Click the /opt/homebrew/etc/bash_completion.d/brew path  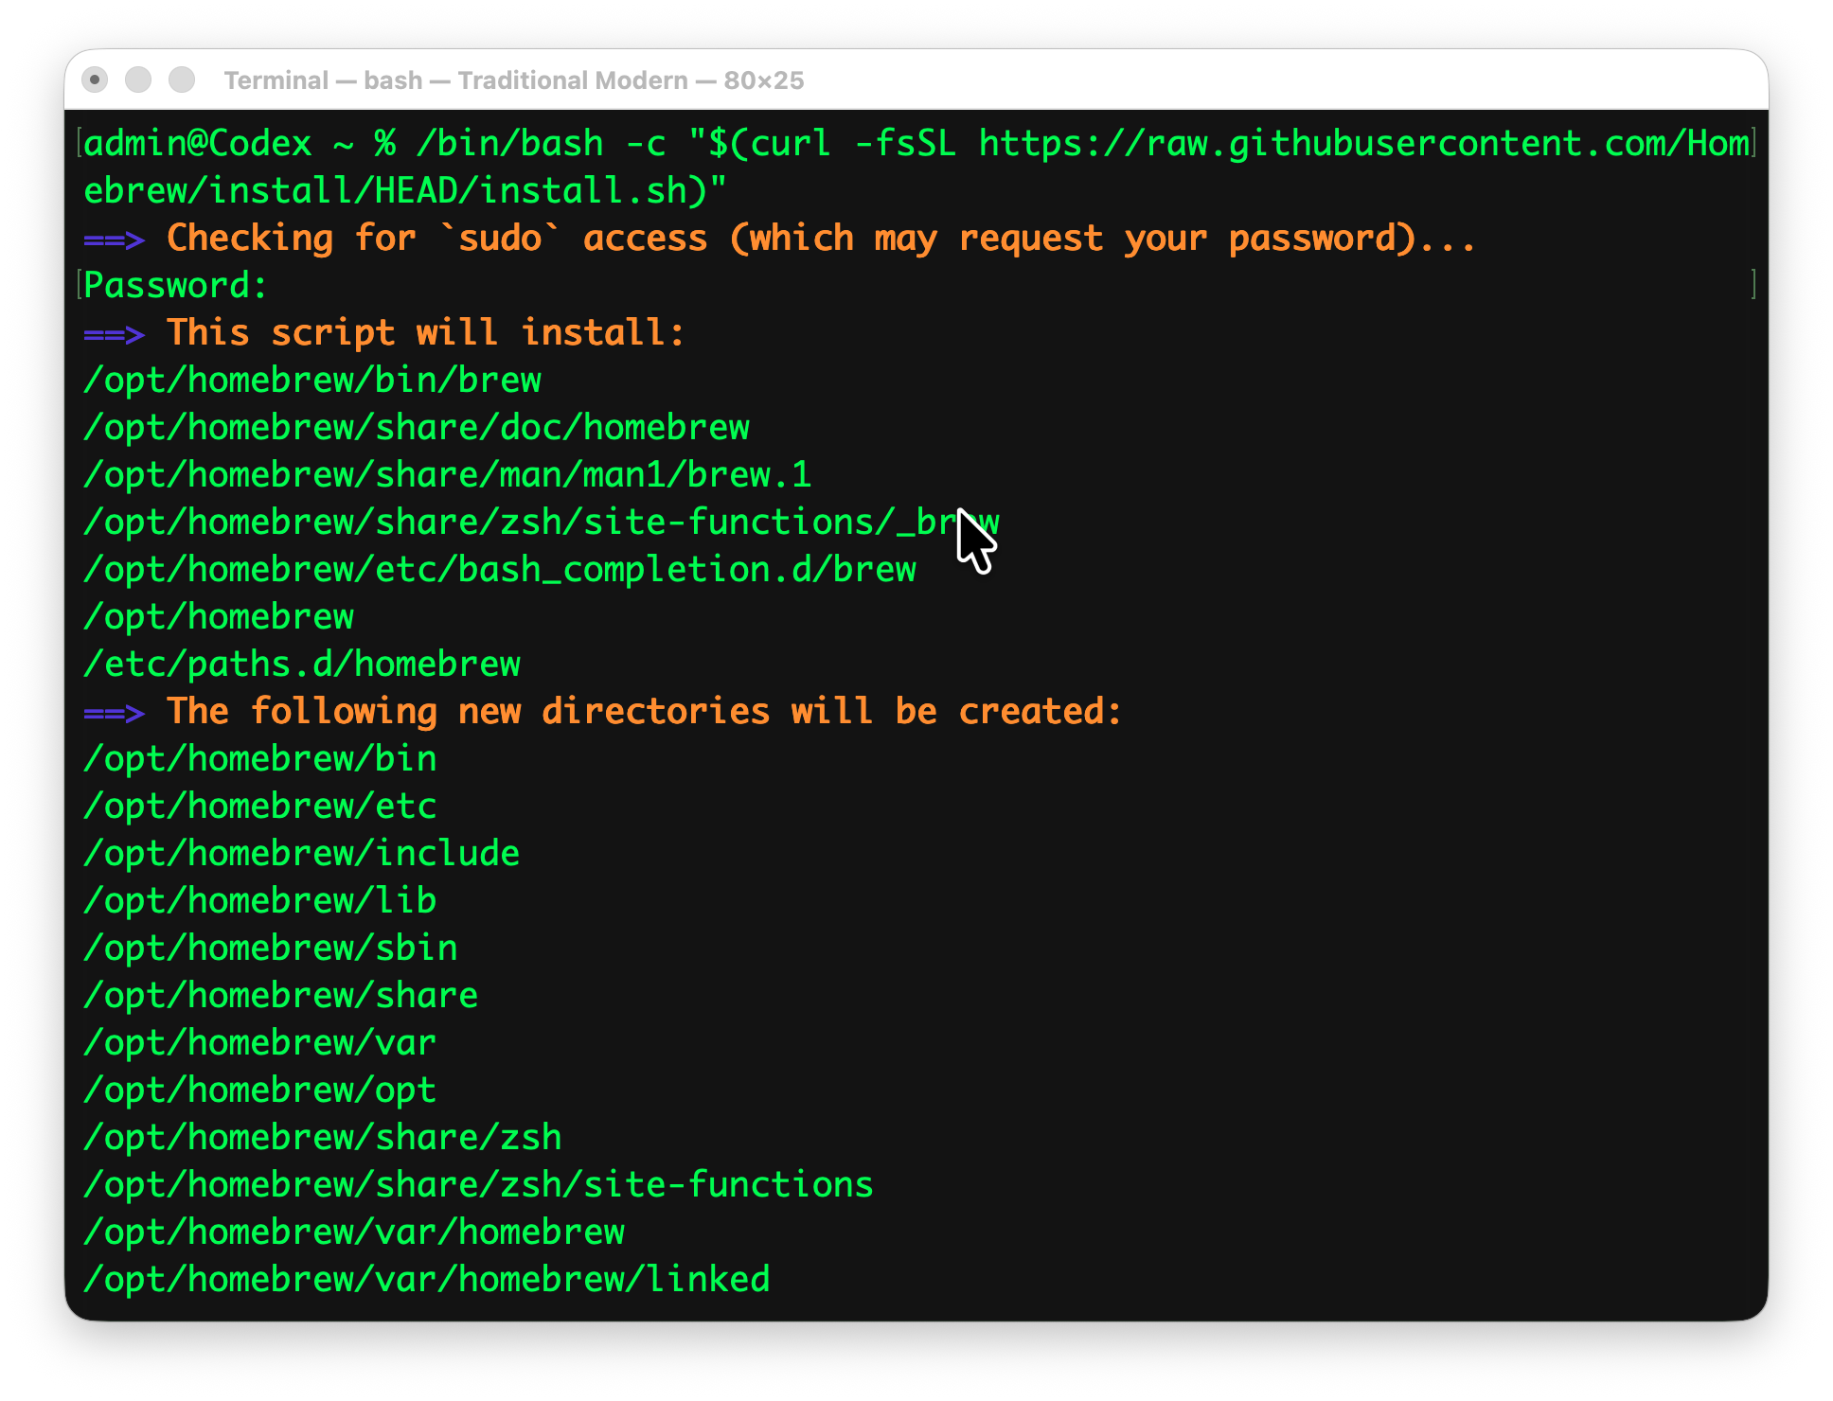click(499, 570)
